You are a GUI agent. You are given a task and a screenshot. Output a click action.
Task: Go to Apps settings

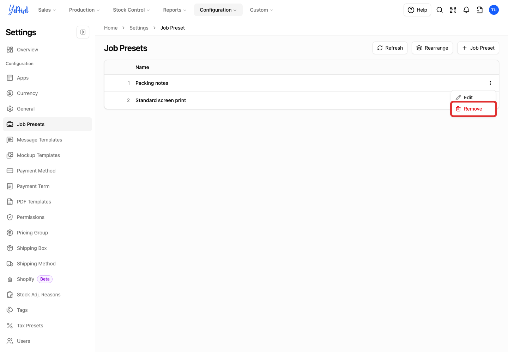click(47, 78)
